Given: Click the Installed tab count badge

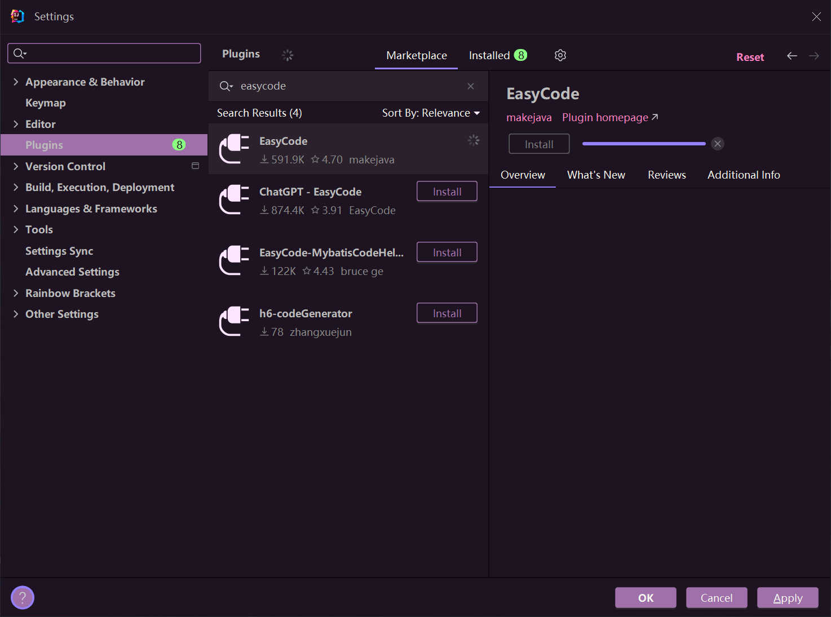Looking at the screenshot, I should click(x=521, y=55).
